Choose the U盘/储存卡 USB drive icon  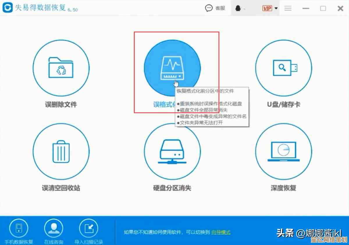(x=283, y=68)
